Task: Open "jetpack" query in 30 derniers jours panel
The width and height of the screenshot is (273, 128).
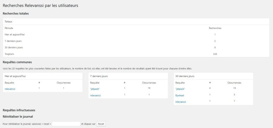Action: pyautogui.click(x=180, y=89)
